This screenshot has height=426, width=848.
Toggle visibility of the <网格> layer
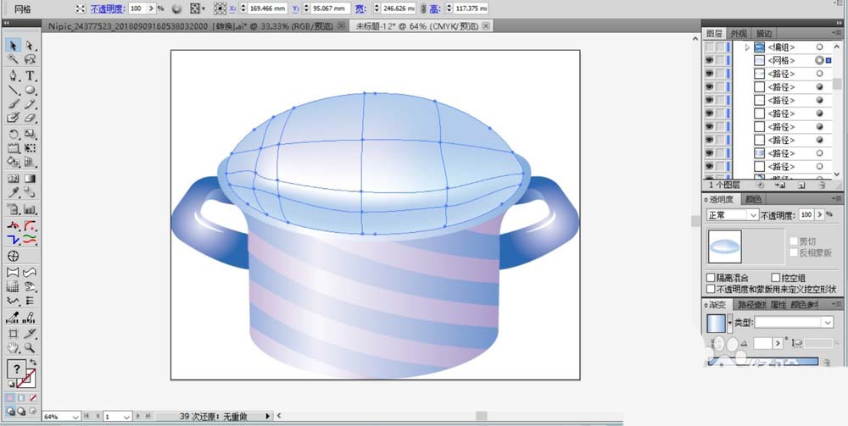tap(709, 60)
